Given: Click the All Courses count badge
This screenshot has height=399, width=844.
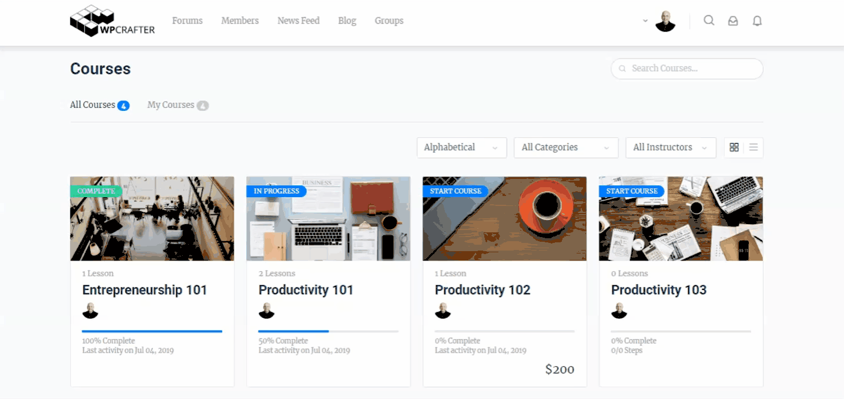Looking at the screenshot, I should tap(123, 106).
